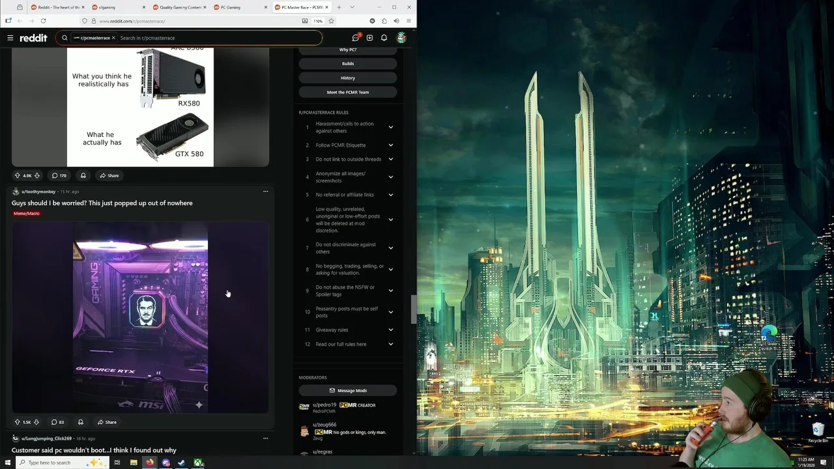Expand rule 4 Anonymize all images
This screenshot has height=469, width=834.
391,177
